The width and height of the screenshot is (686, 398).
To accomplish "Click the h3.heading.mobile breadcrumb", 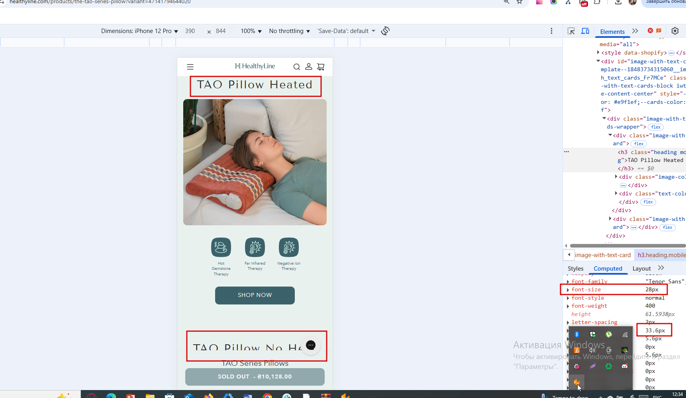I will tap(662, 255).
